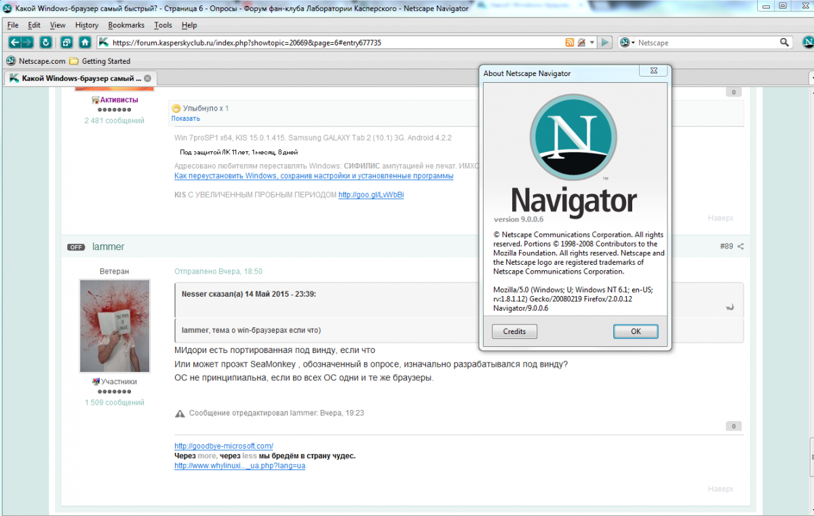This screenshot has width=814, height=516.
Task: Reload the page with the refresh icon
Action: pyautogui.click(x=45, y=42)
